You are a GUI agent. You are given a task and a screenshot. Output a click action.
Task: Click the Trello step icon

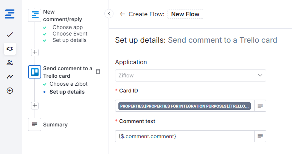coord(34,72)
